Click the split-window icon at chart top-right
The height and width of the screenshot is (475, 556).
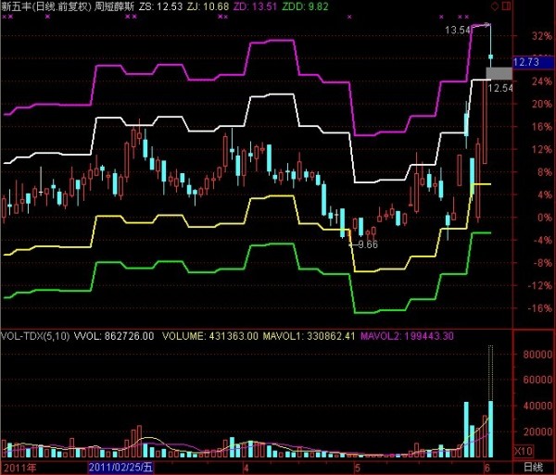pos(504,6)
